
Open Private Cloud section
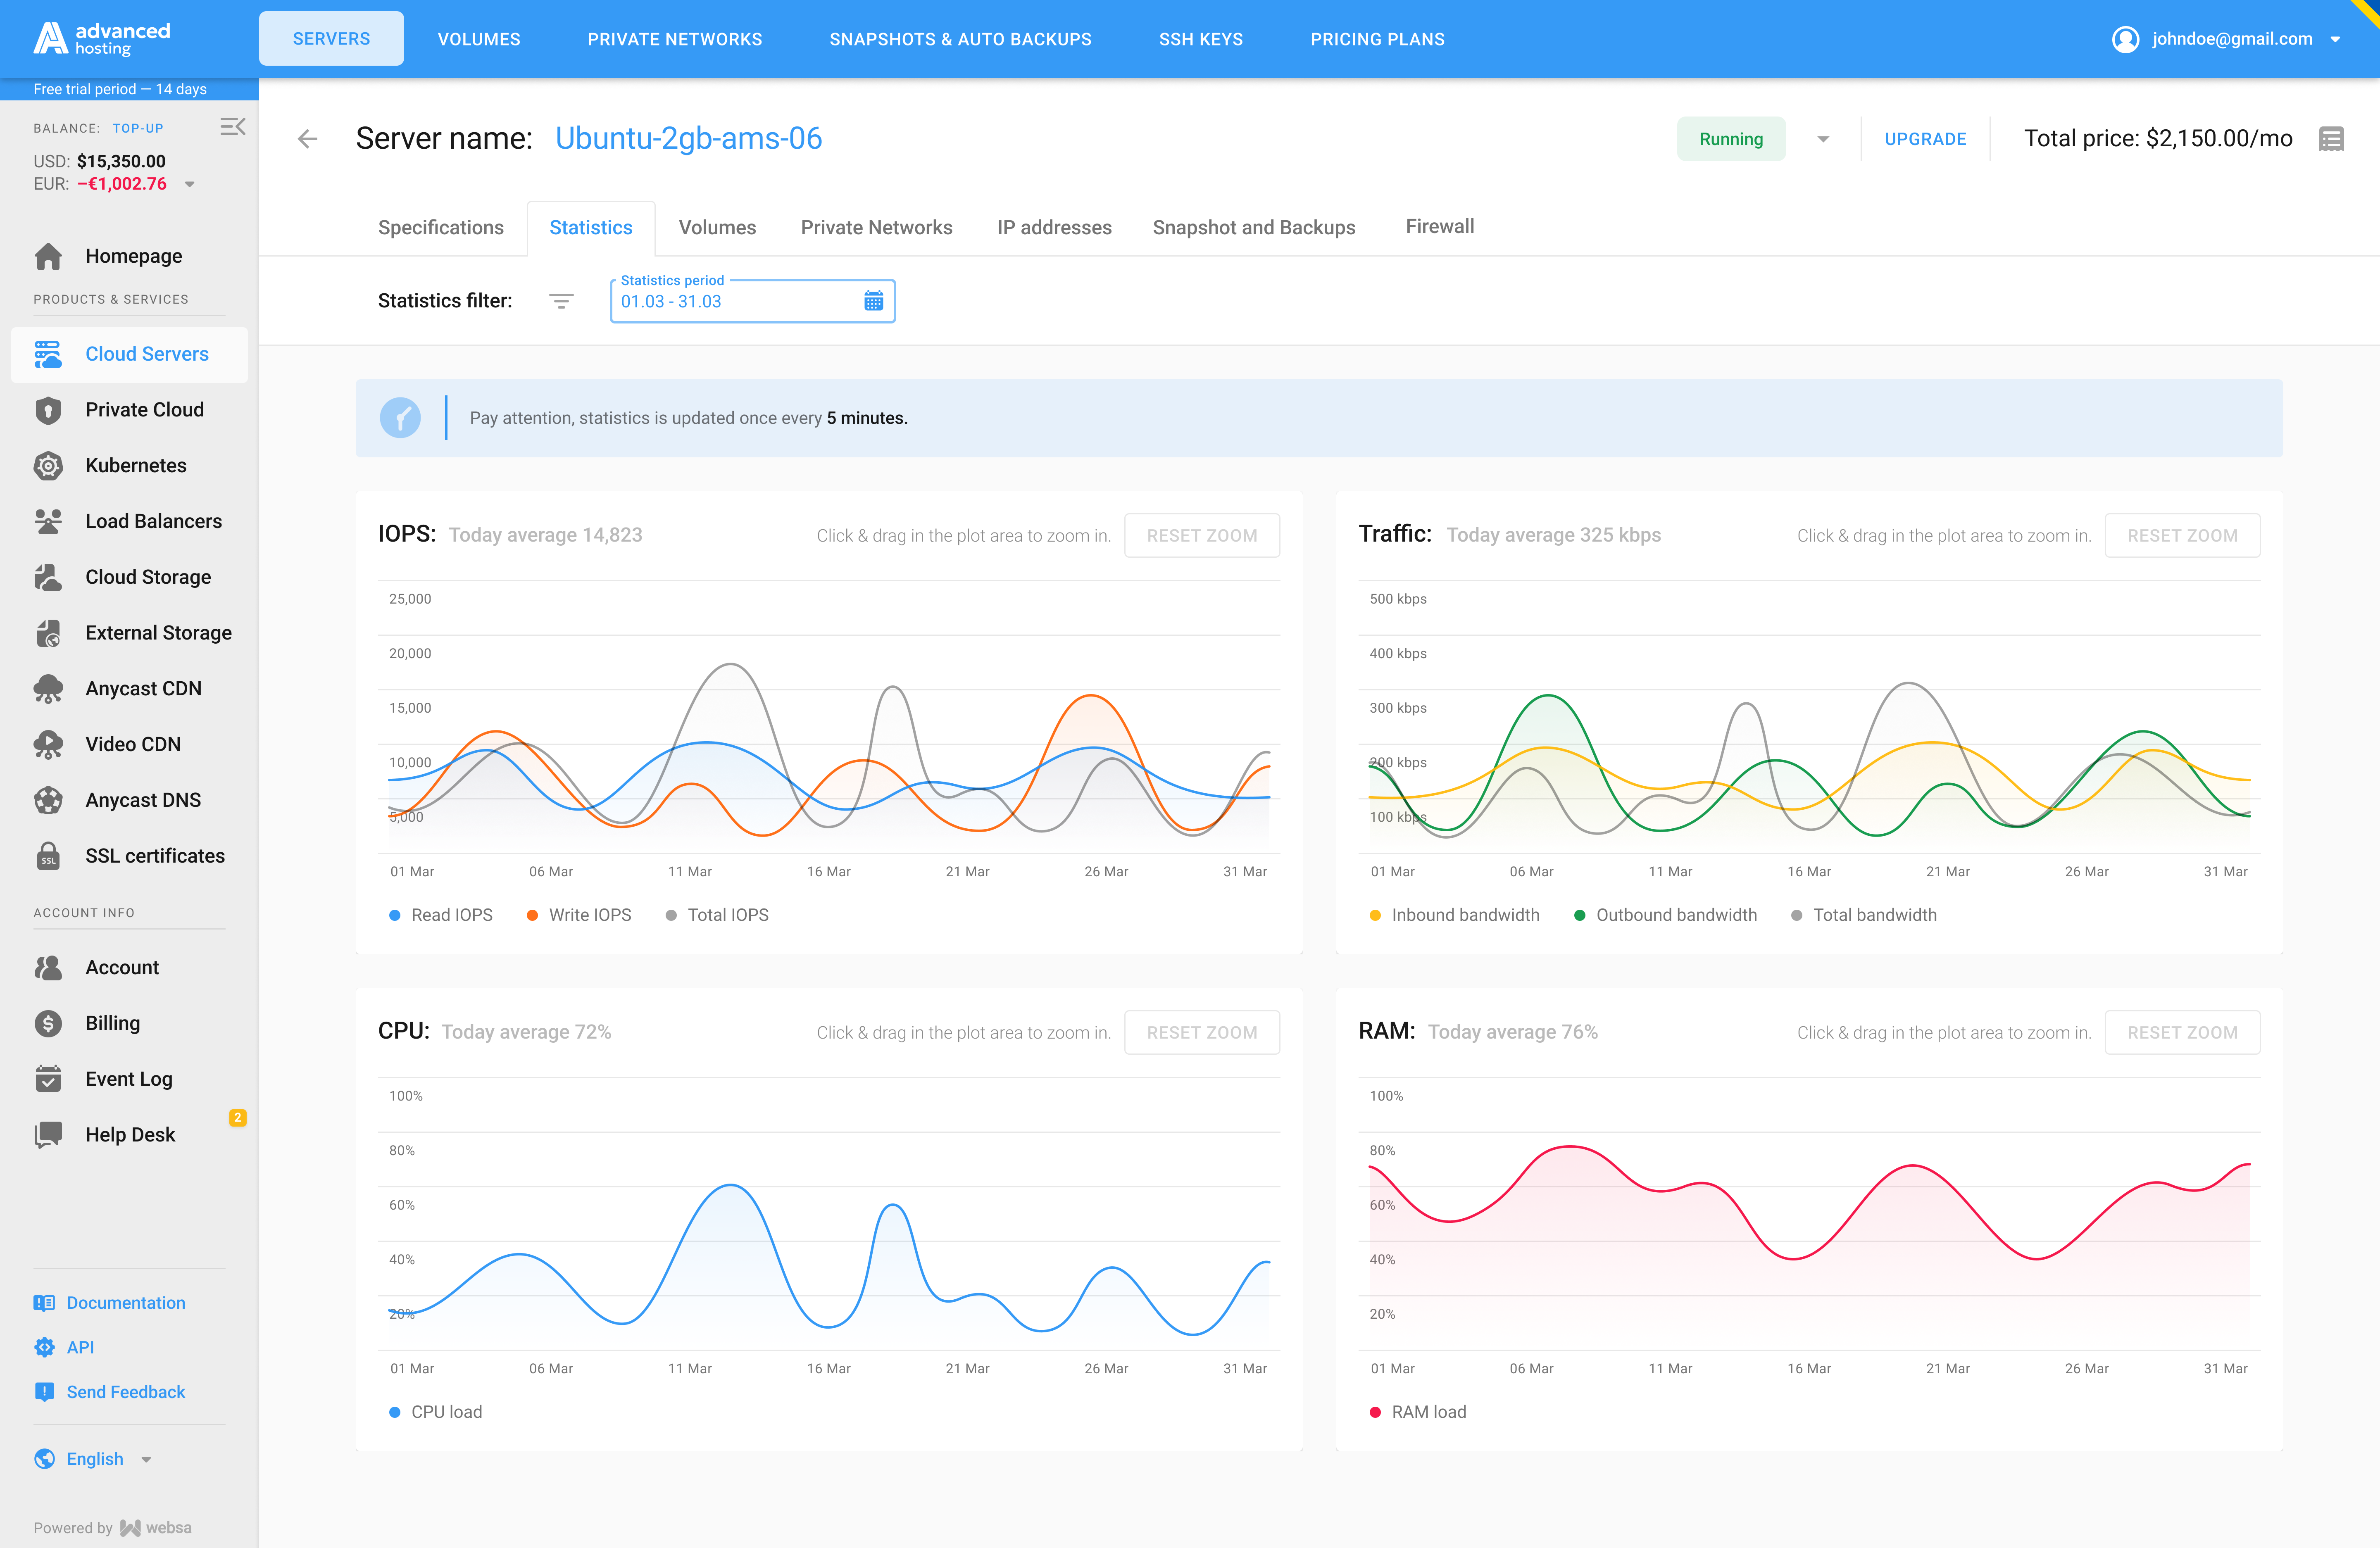tap(130, 410)
